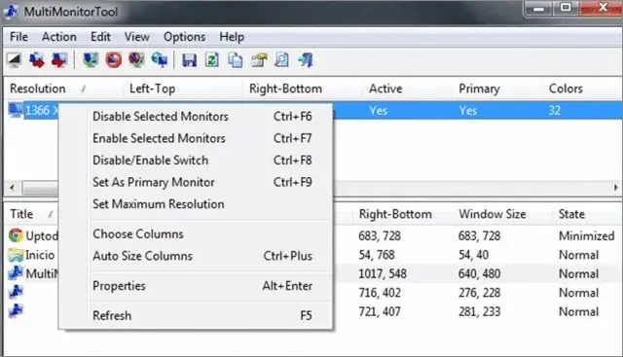
Task: Click the MultiMonitorTool title bar app icon
Action: pyautogui.click(x=11, y=11)
